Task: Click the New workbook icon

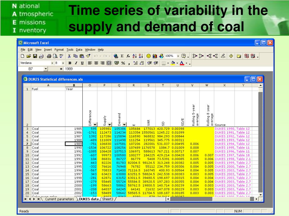Action: click(x=22, y=56)
